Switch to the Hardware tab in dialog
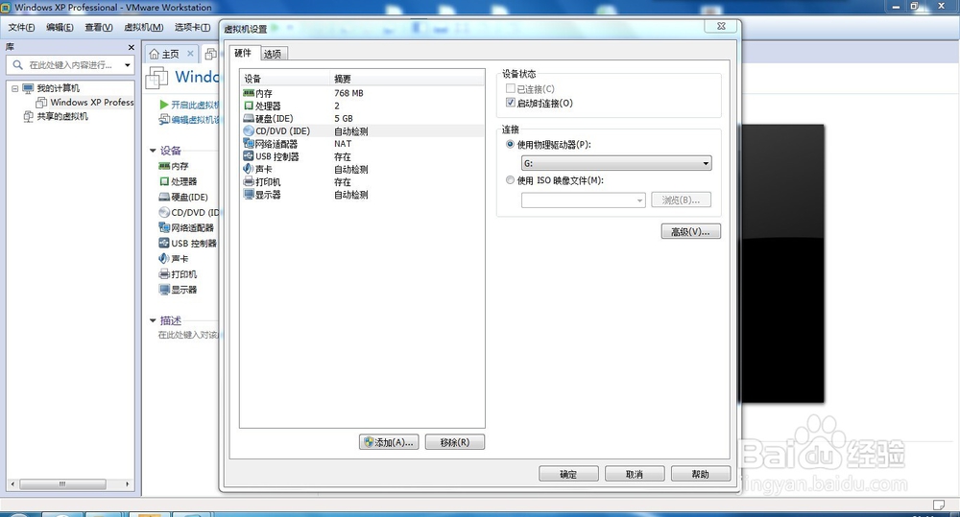The image size is (960, 517). point(244,53)
